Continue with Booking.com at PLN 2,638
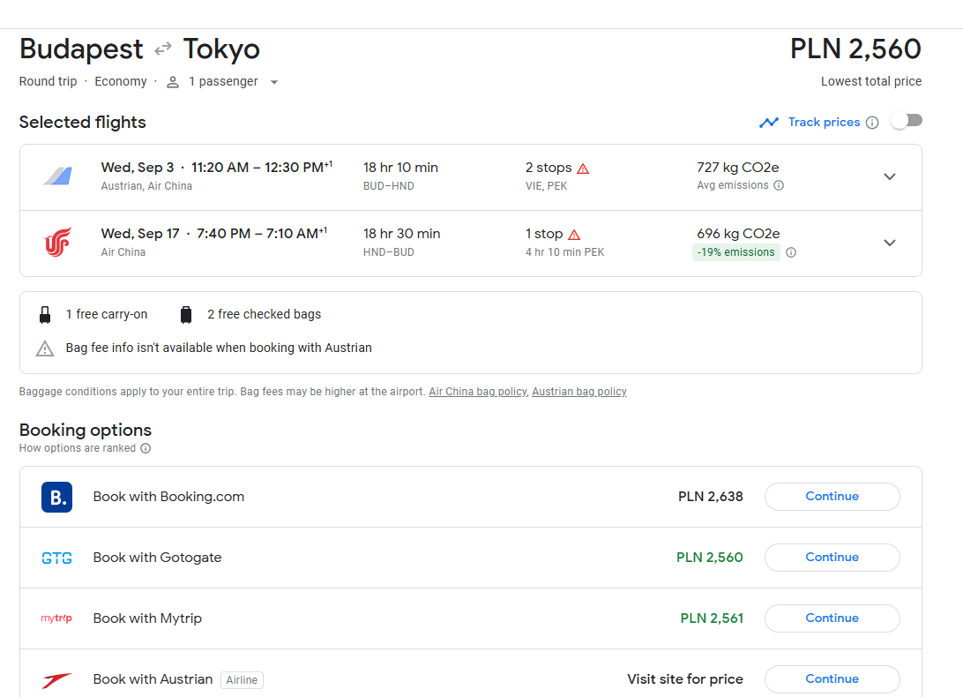 [x=832, y=497]
